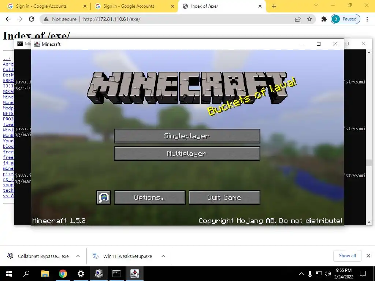Screen dimensions: 375x281
Task: Close the Index of /exe/ tab
Action: tap(260, 7)
